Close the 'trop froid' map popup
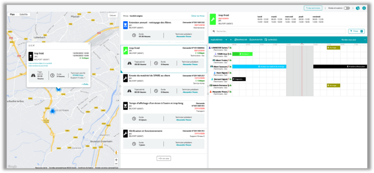Viewport: 374px width, 173px height. coord(89,44)
